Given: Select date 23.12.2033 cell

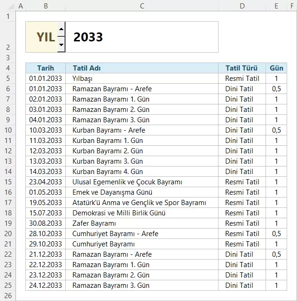Looking at the screenshot, I should coord(46,275).
